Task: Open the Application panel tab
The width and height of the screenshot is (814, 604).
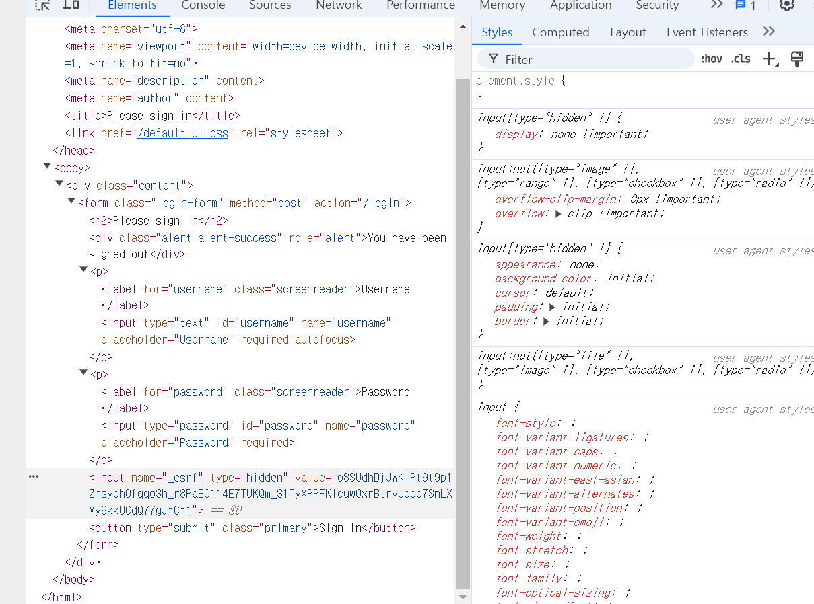Action: click(581, 5)
